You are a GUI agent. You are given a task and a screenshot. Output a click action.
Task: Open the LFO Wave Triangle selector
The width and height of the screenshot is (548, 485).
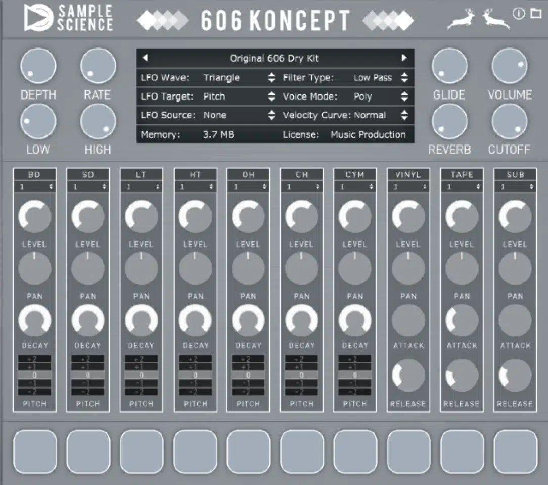239,77
